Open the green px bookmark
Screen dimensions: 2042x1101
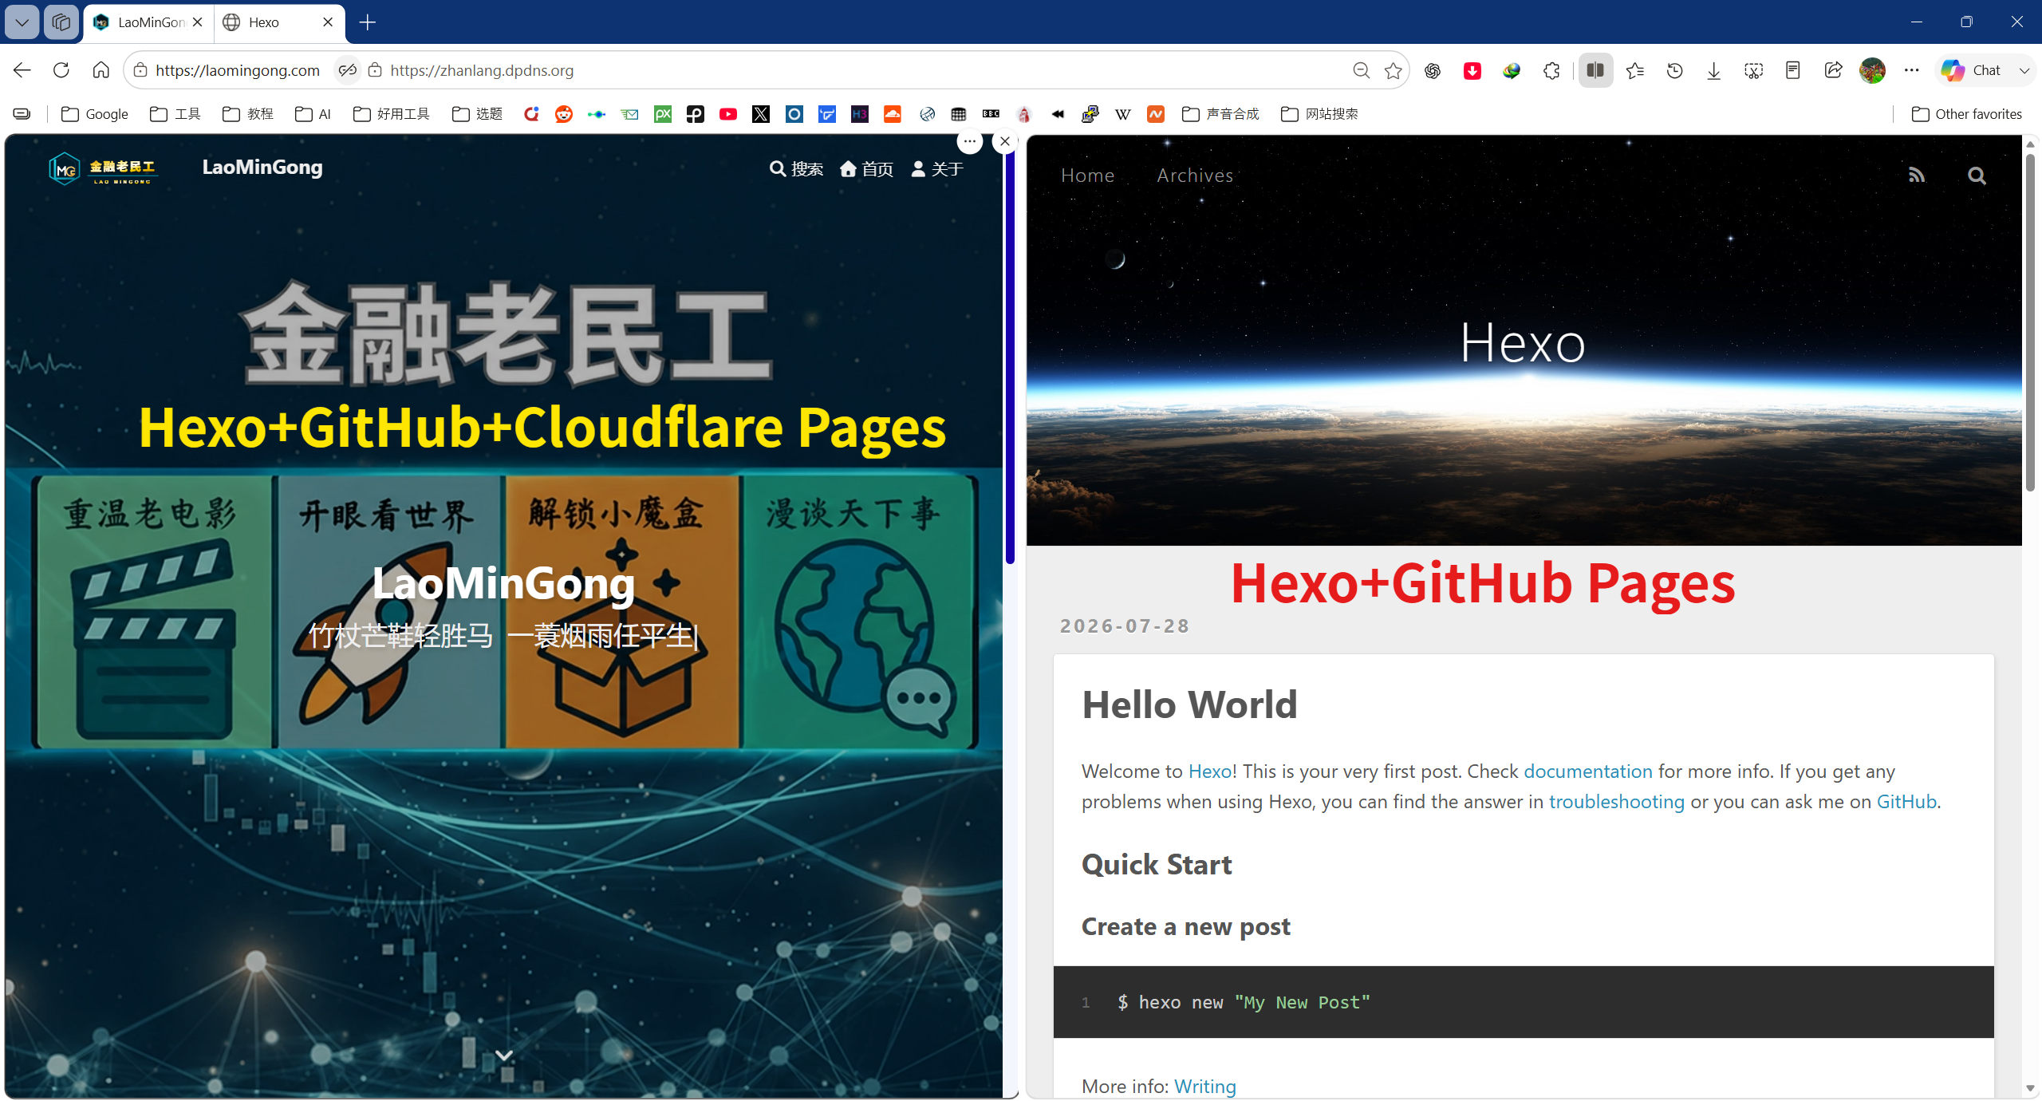point(663,114)
